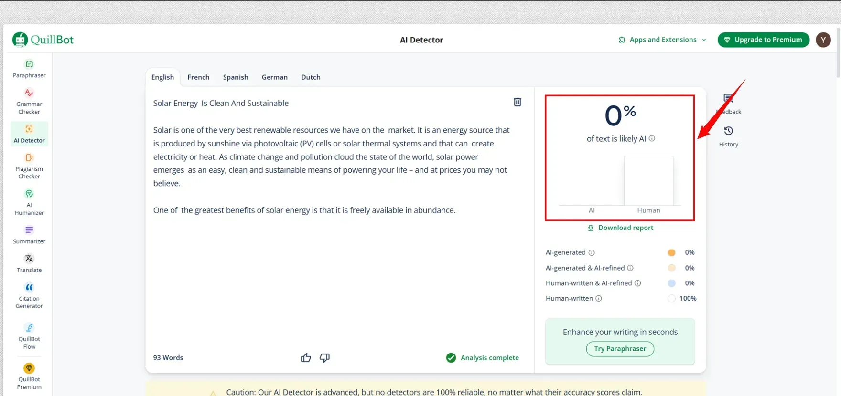Delete text with the trash icon

[518, 102]
